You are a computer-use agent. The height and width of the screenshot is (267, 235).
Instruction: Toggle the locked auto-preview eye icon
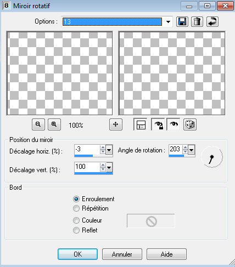(158, 124)
